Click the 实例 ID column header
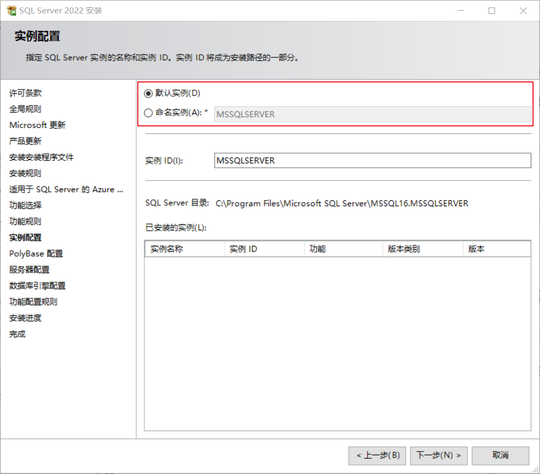The height and width of the screenshot is (474, 540). [264, 249]
